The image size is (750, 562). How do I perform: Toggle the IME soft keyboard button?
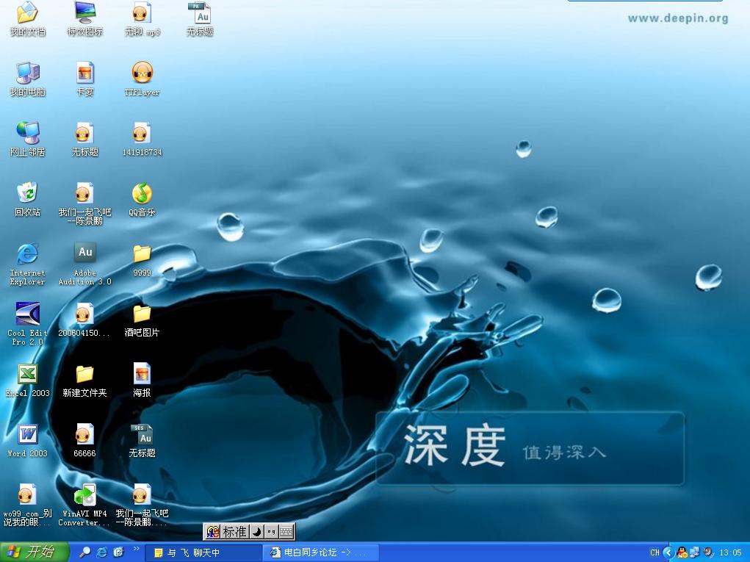pos(286,532)
